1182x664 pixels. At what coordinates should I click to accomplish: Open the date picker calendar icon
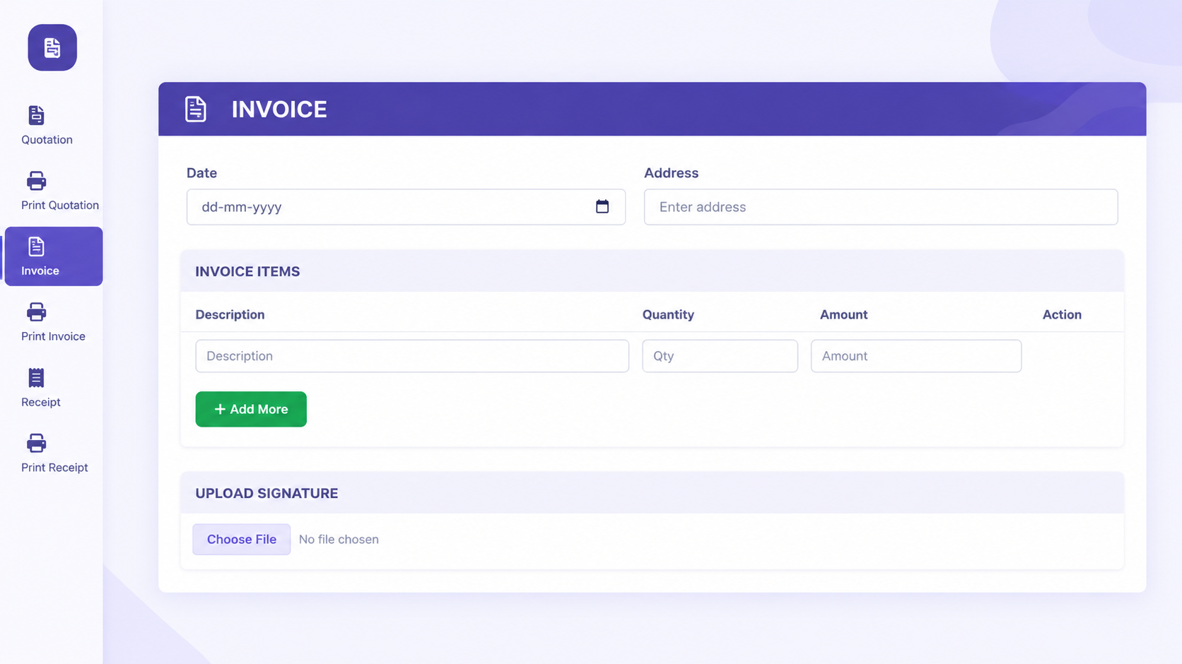[x=602, y=206]
